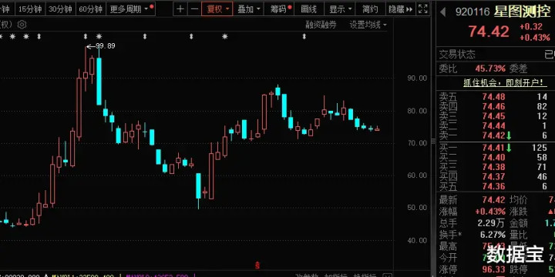Switch to 60分钟 period tab
555x277 pixels.
coord(90,9)
